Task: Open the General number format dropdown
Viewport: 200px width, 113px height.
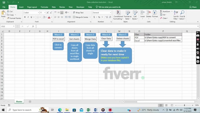Action: 111,13
